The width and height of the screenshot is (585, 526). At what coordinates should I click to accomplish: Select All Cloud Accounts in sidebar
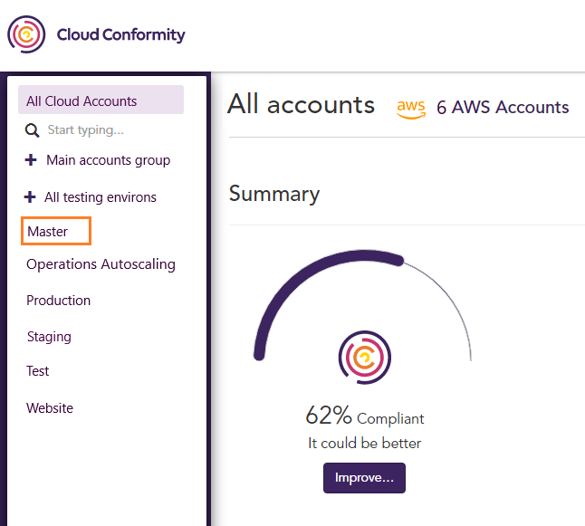tap(101, 100)
